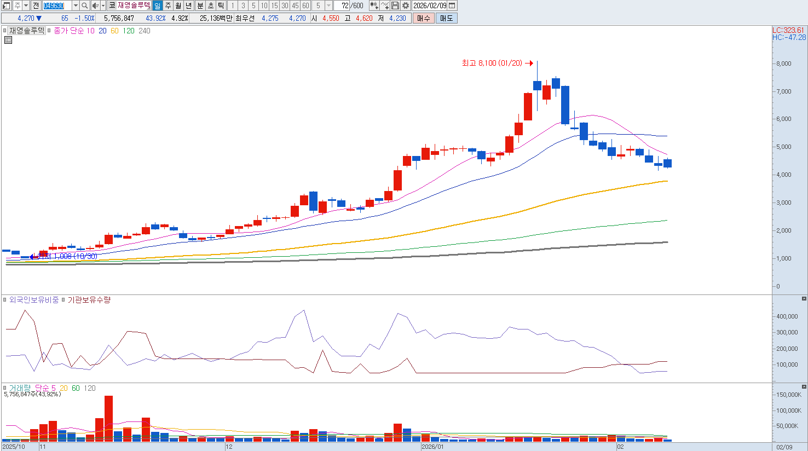Click the data table grid icon
The height and width of the screenshot is (451, 808).
click(8, 40)
